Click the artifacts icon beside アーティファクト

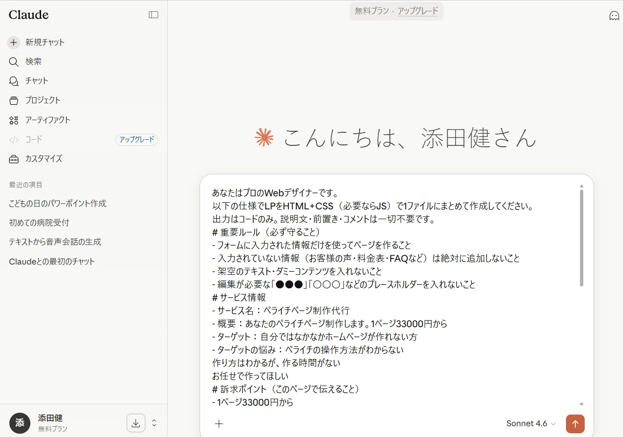14,120
